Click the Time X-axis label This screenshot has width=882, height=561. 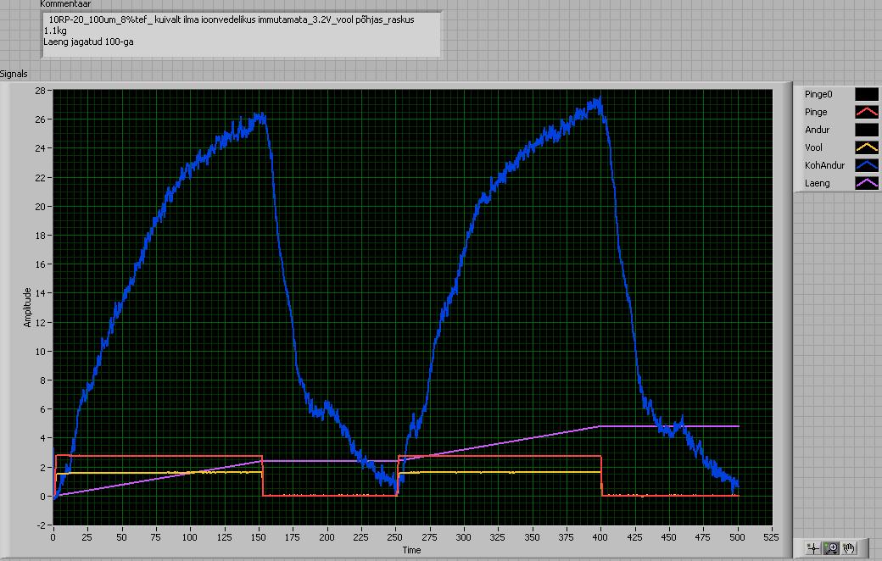[x=411, y=550]
